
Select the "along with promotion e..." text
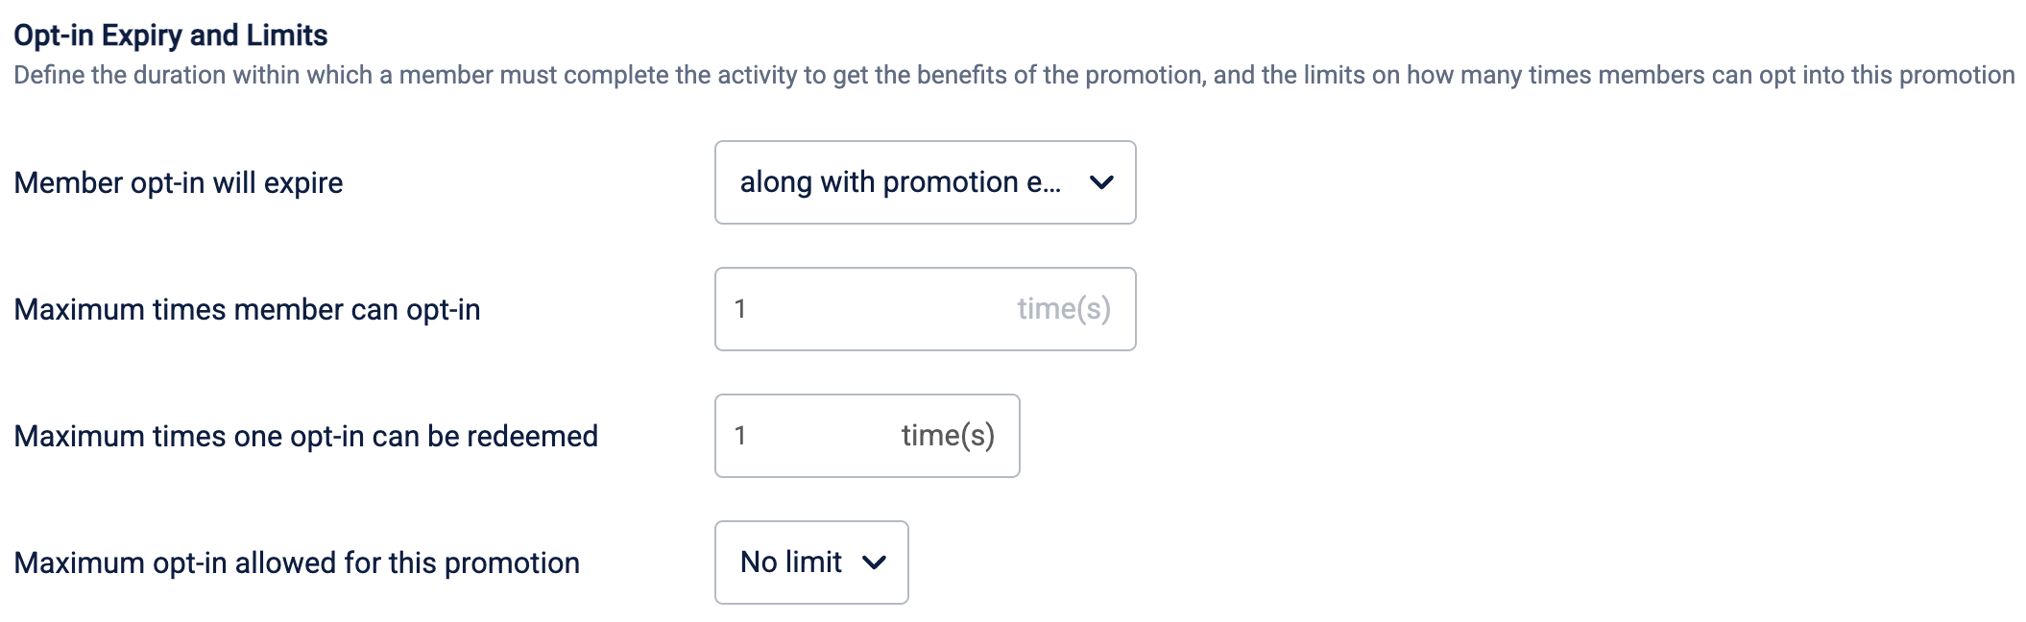pos(900,182)
